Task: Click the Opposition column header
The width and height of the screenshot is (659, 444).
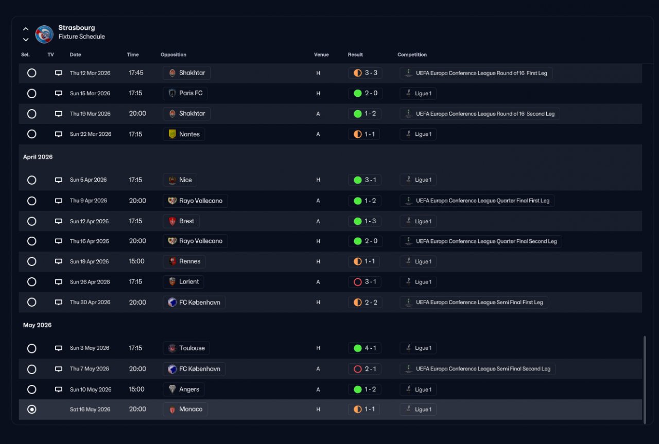Action: click(174, 55)
